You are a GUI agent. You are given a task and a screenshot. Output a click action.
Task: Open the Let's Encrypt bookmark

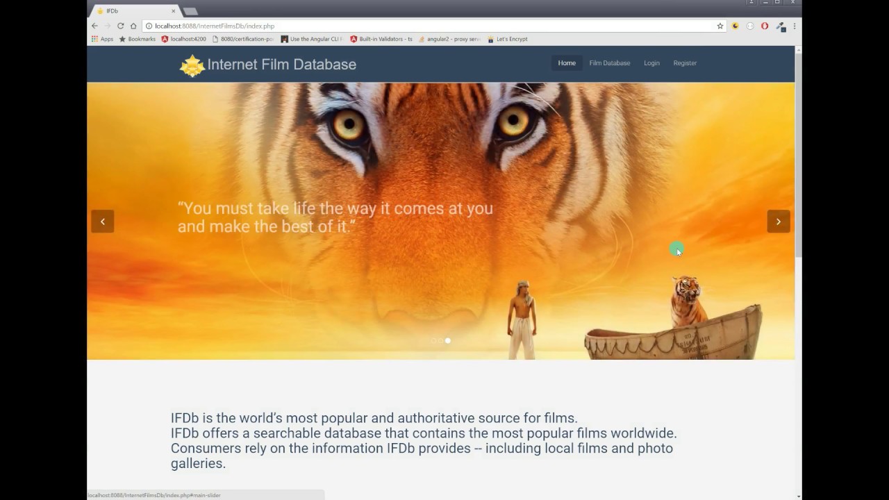pos(508,39)
